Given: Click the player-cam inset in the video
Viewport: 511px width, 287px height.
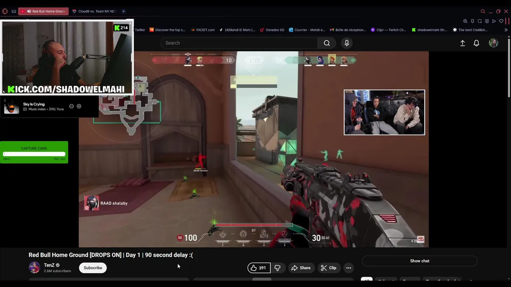Looking at the screenshot, I should 384,112.
